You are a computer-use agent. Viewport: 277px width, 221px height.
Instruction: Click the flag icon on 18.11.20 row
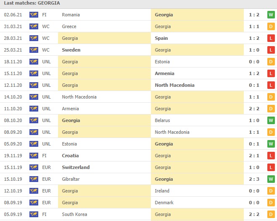(34, 62)
